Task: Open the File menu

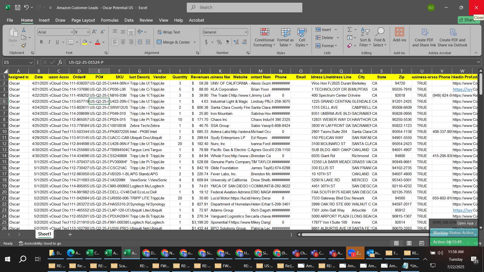Action: [10, 20]
